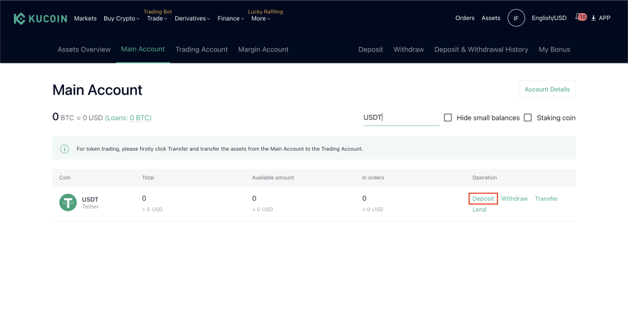
Task: Click the KuCoin logo
Action: pos(40,18)
